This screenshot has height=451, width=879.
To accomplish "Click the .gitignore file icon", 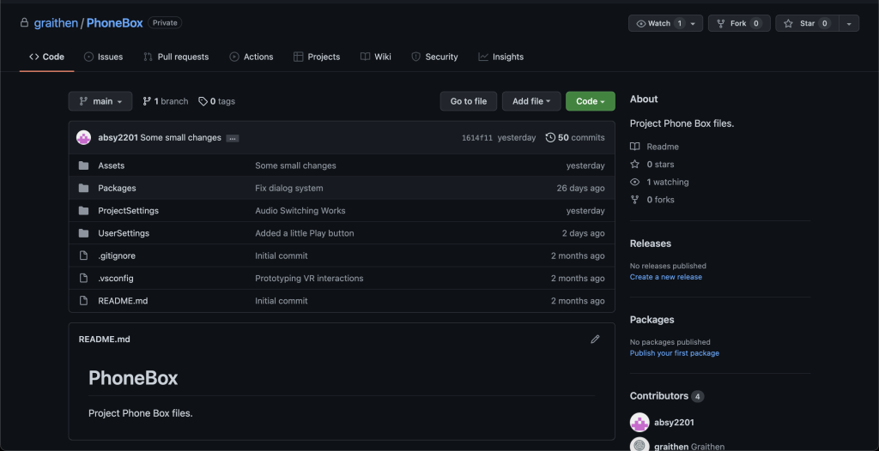I will 83,256.
